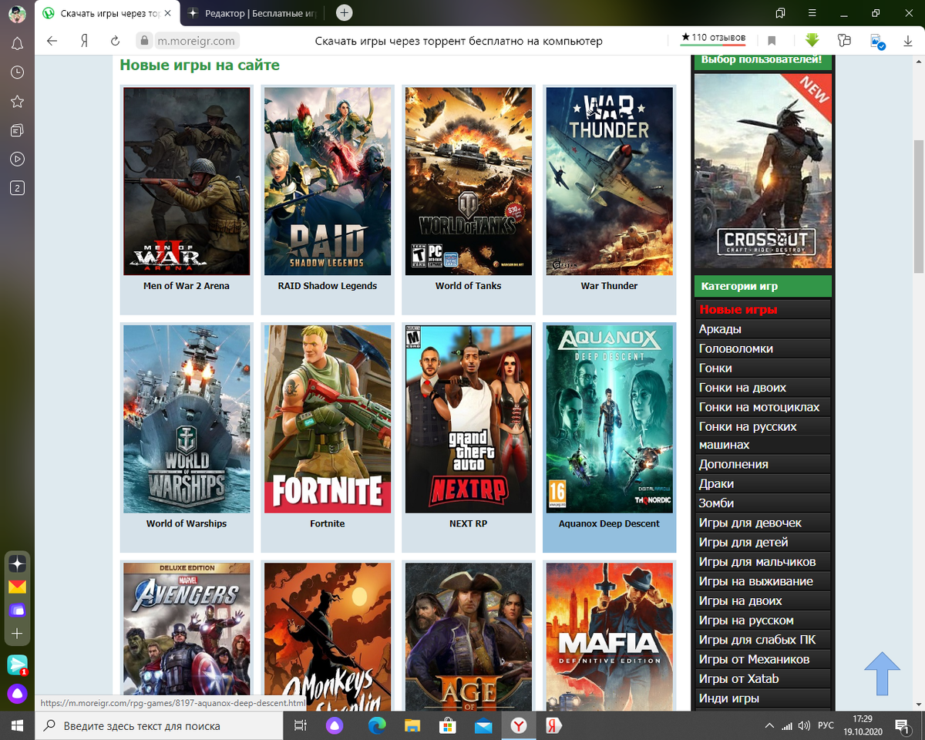Click Mafia Definitive Edition cover
The image size is (925, 740).
click(x=610, y=637)
